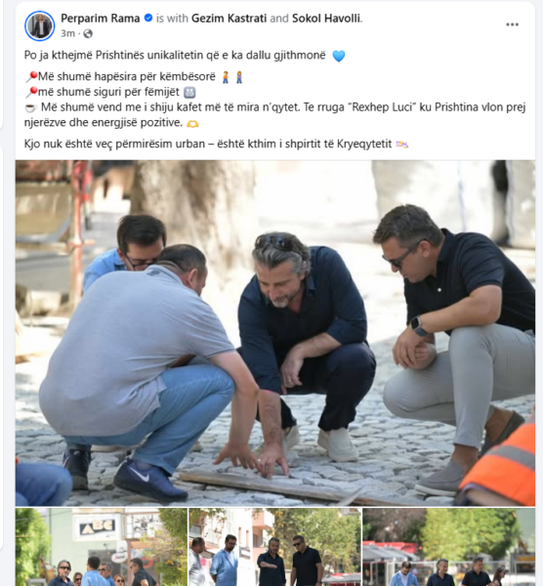Open the main photo of men crouching
Viewport: 543px width, 586px height.
tap(275, 333)
